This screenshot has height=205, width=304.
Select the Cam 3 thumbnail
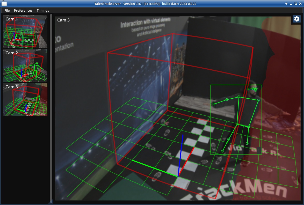25,99
